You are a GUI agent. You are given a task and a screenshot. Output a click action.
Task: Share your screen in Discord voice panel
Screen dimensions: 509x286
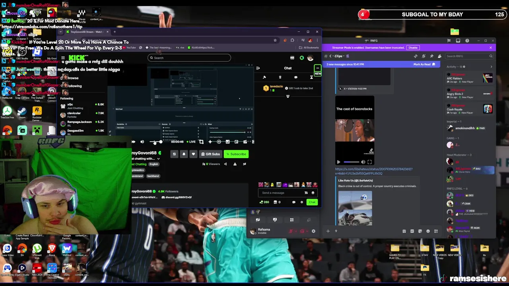(275, 220)
